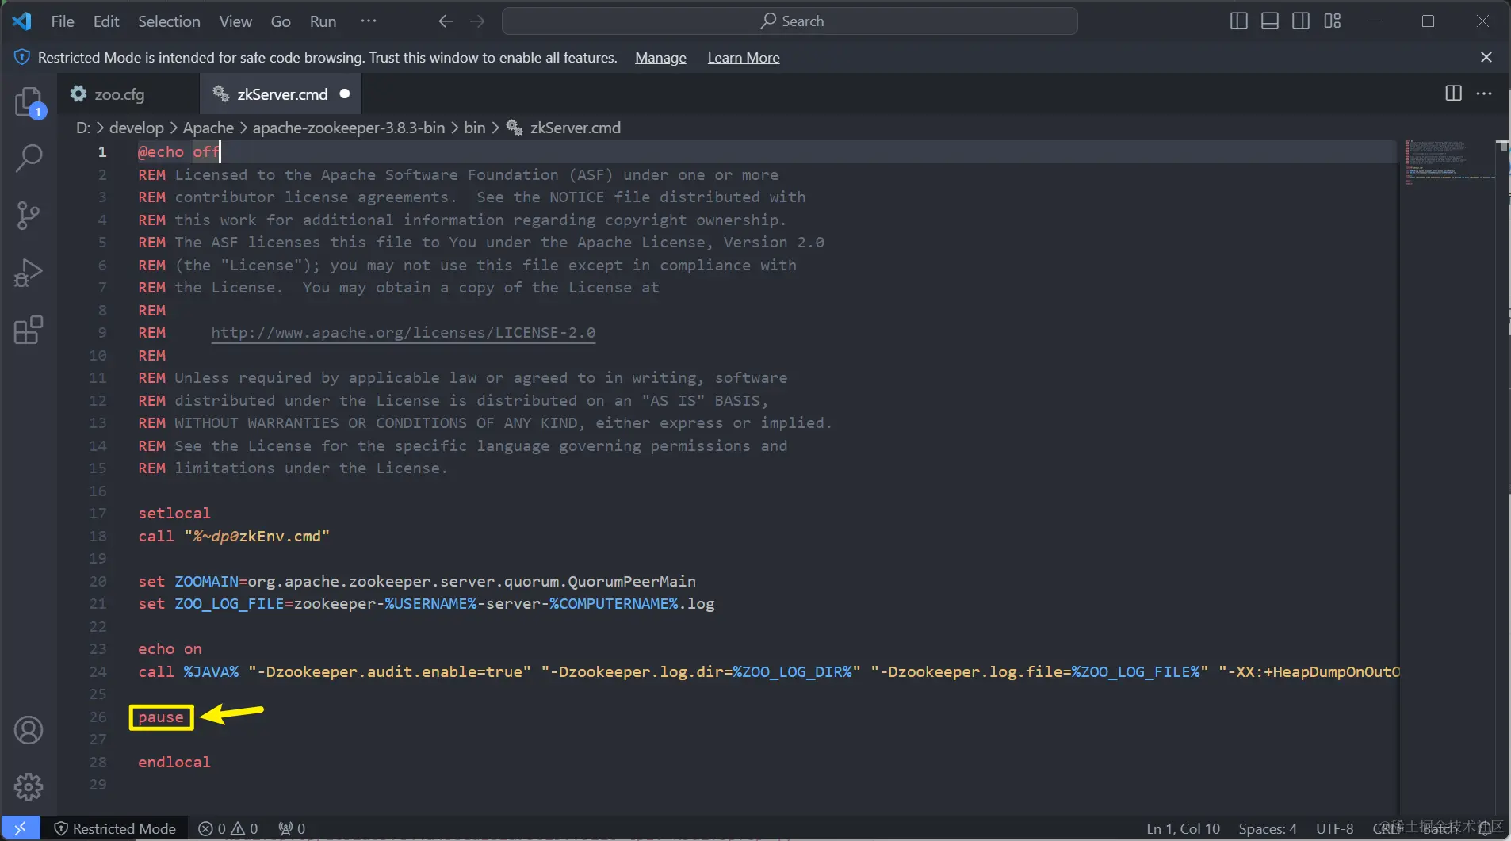Click the Search command center box
This screenshot has height=841, width=1511.
[x=790, y=21]
